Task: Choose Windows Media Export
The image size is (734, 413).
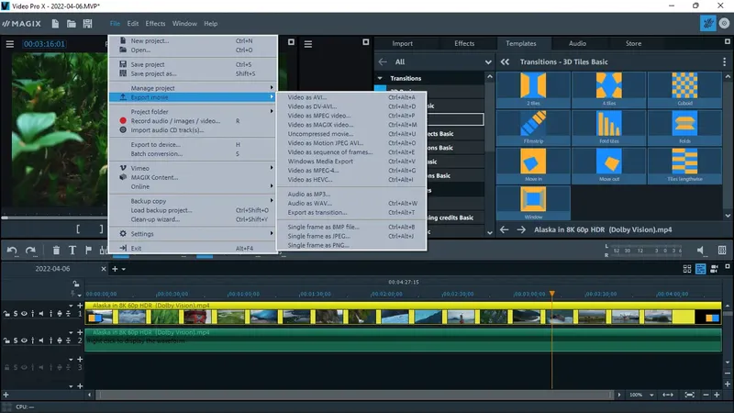Action: click(x=352, y=162)
